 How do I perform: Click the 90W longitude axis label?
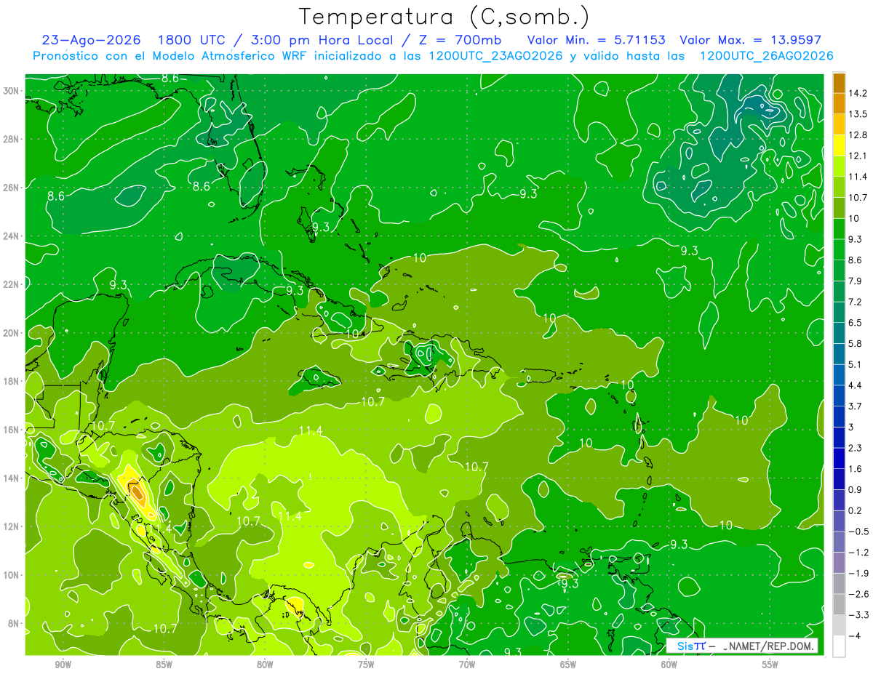63,665
